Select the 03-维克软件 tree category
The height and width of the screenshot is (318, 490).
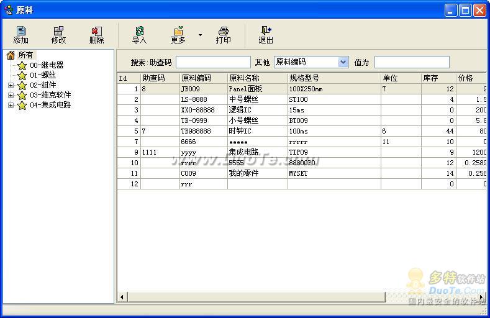pyautogui.click(x=50, y=95)
